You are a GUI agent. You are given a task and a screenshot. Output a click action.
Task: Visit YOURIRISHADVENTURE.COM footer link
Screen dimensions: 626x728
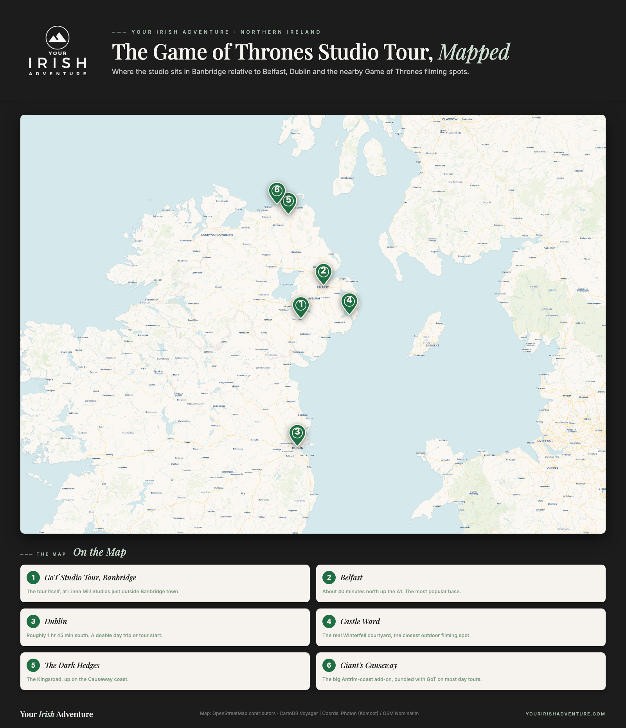(x=565, y=714)
